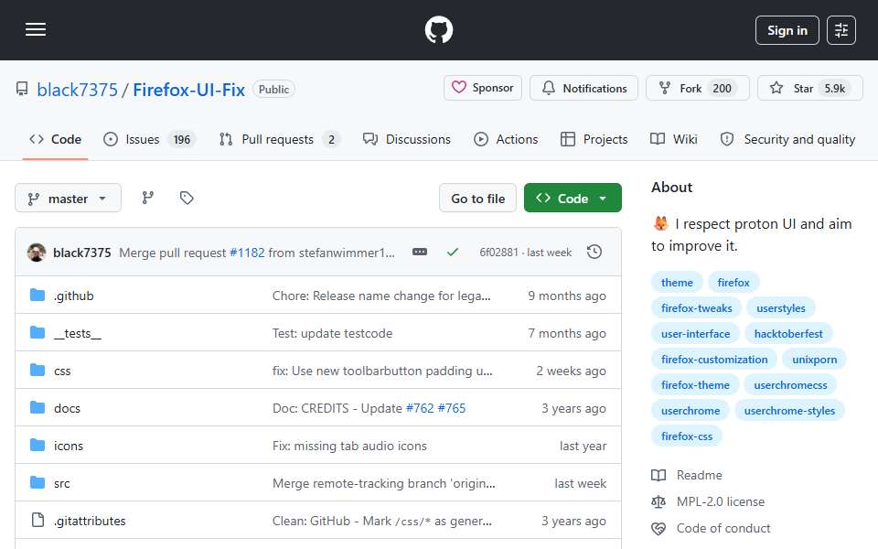Click the .gitattributes file icon
The width and height of the screenshot is (878, 549).
pos(37,521)
